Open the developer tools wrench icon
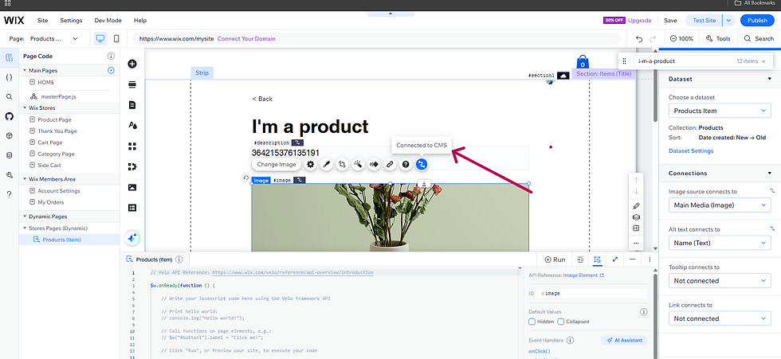The image size is (781, 359). [9, 174]
